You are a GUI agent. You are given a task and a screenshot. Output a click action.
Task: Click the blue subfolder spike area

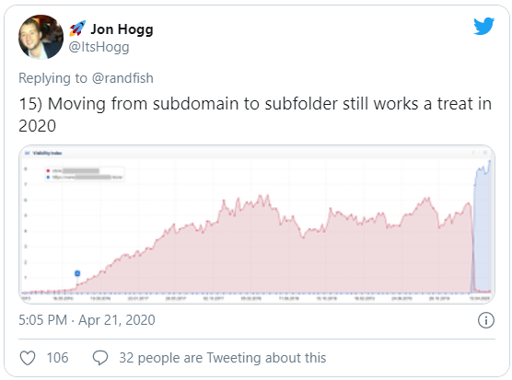pyautogui.click(x=482, y=228)
